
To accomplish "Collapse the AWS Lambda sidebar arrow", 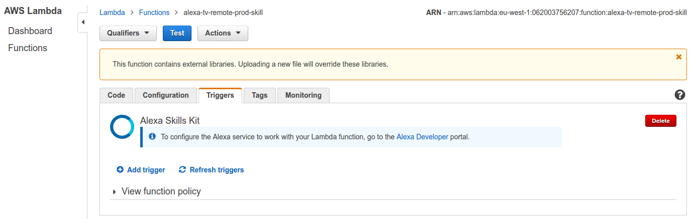I will (x=82, y=23).
